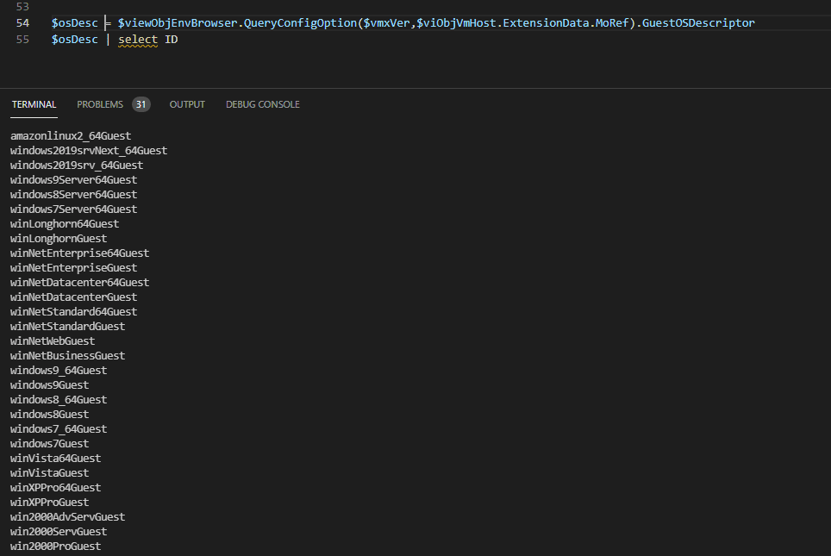Click the winLonghorn64Guest terminal line
The height and width of the screenshot is (556, 831).
pyautogui.click(x=65, y=224)
